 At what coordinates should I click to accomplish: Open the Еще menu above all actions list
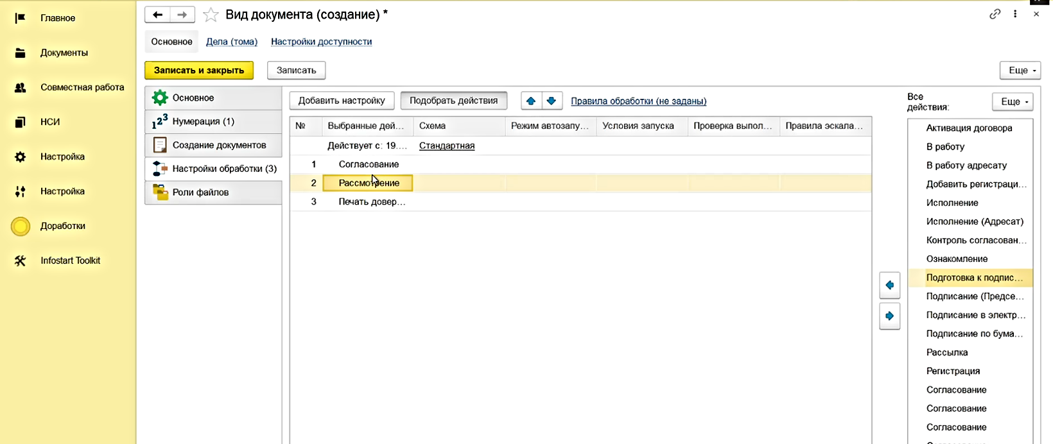coord(1013,101)
